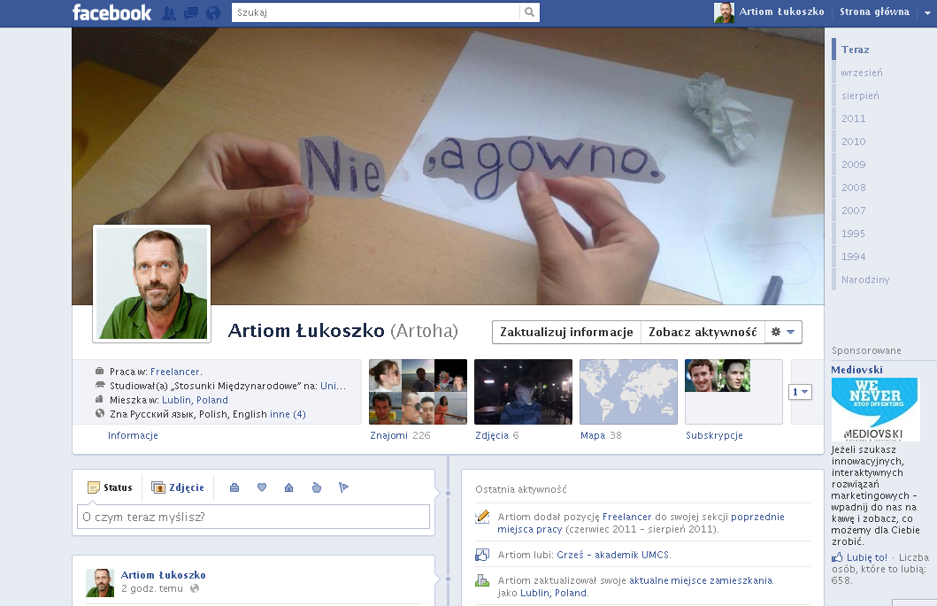Open the account menu arrow in top bar
Screen dimensions: 937x606
coord(927,12)
